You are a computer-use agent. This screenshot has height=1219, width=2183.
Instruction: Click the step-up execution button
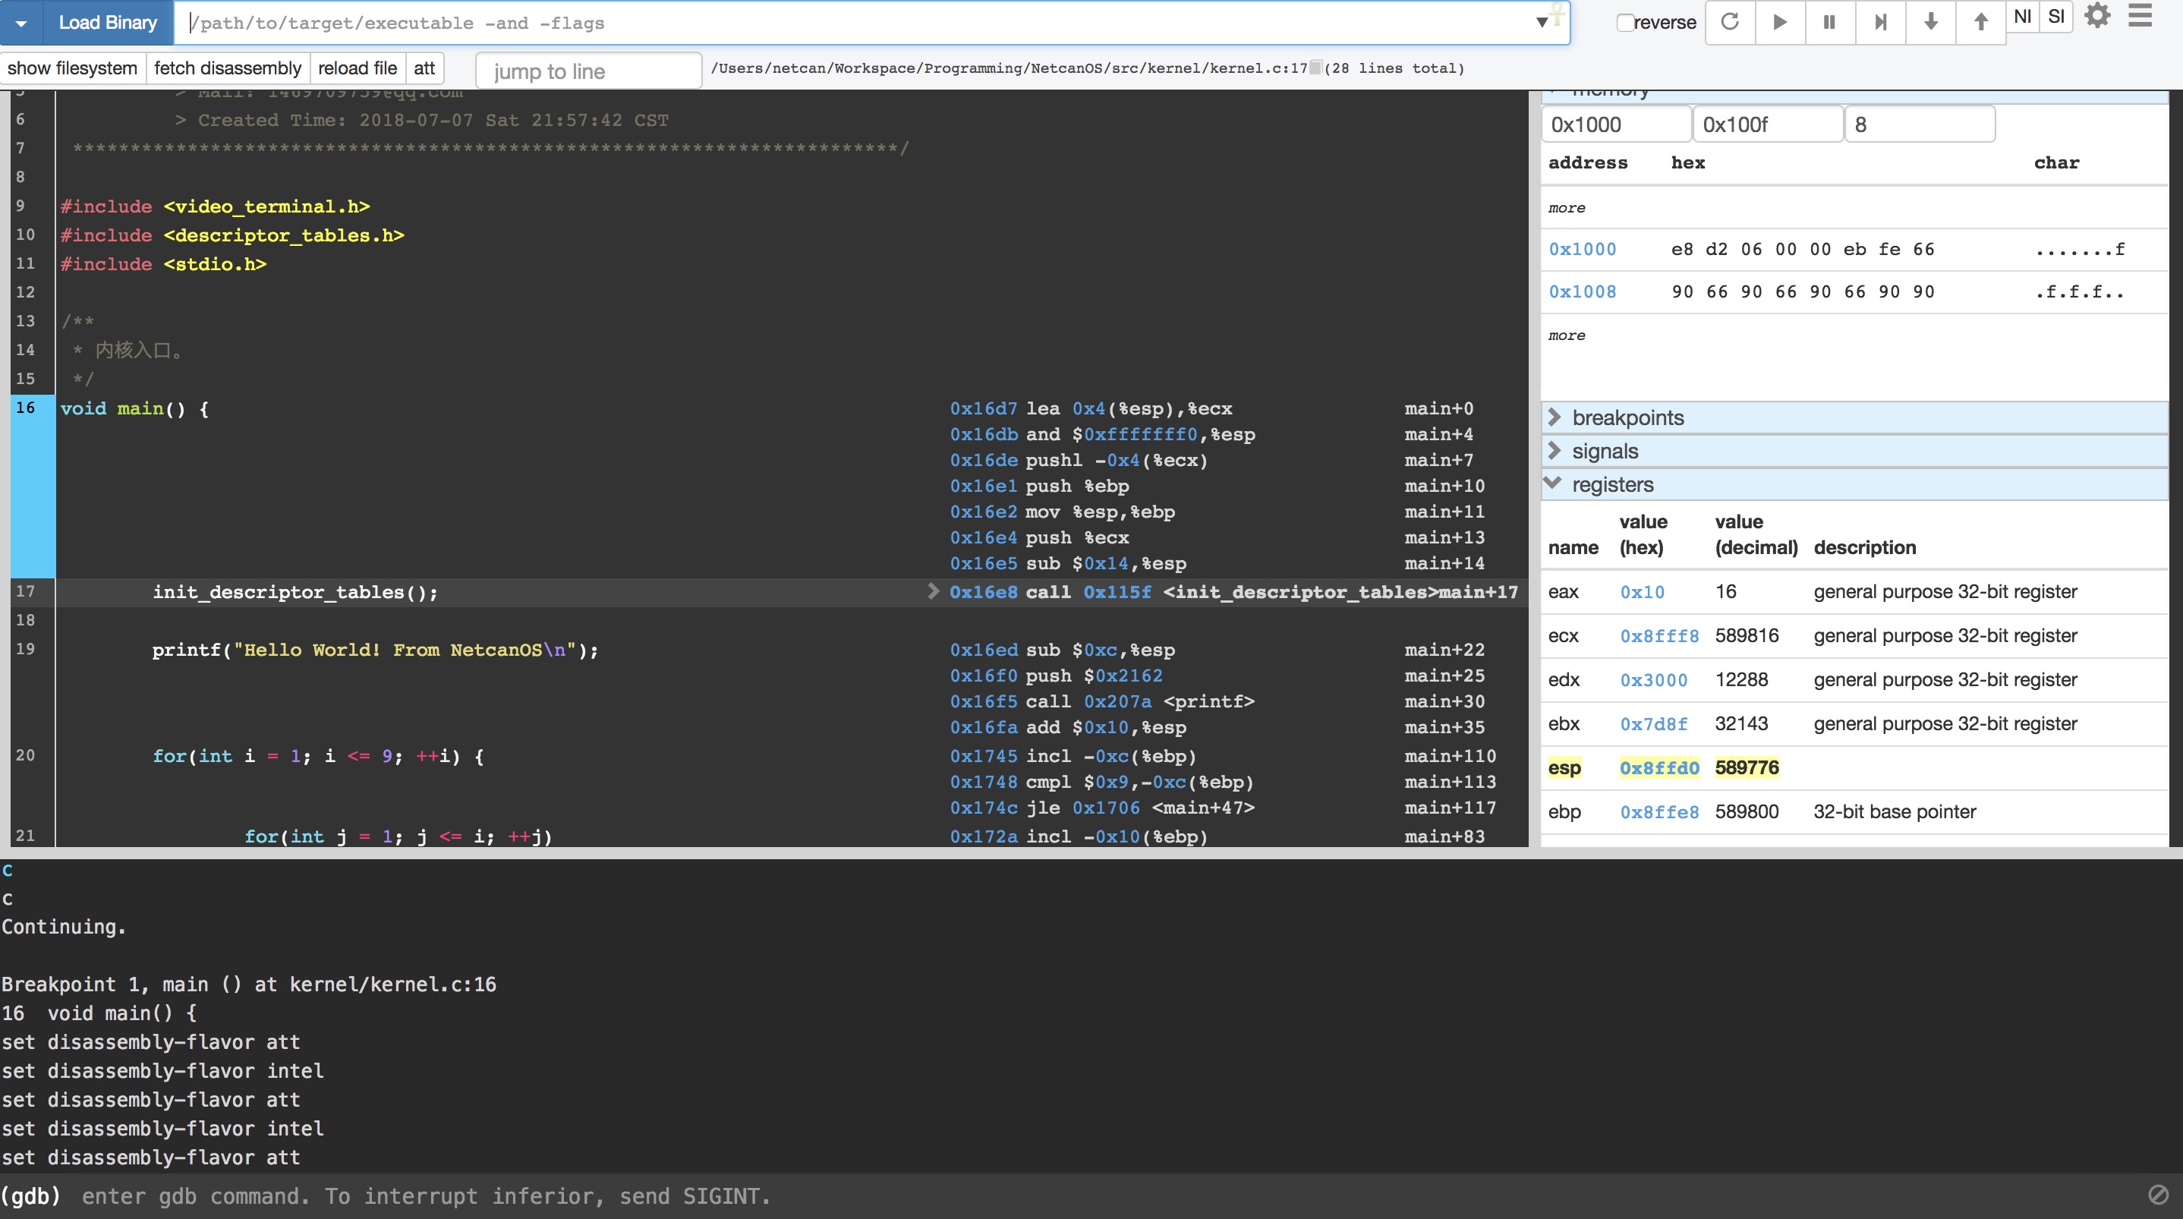pyautogui.click(x=1982, y=21)
